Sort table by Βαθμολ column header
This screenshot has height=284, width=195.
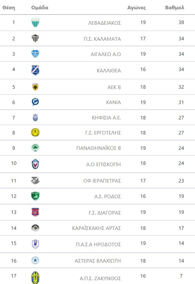(x=175, y=8)
